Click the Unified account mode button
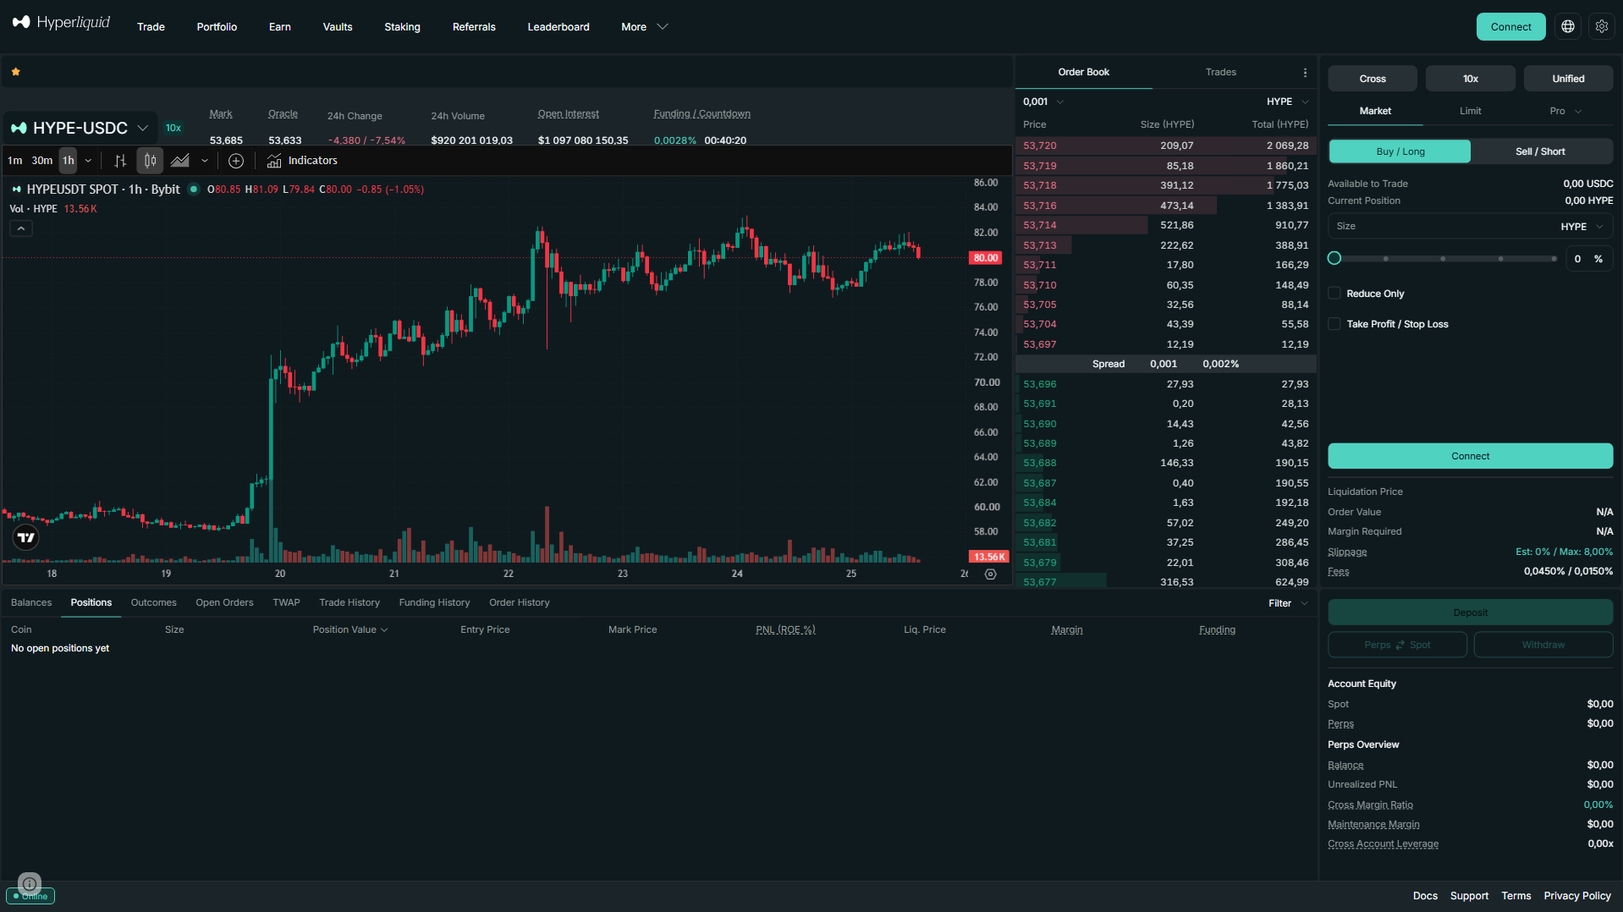Viewport: 1623px width, 912px height. (1568, 79)
